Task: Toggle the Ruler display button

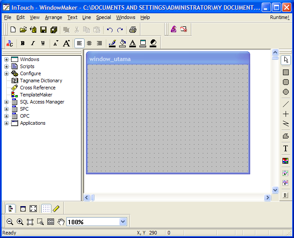Action: (x=56, y=208)
